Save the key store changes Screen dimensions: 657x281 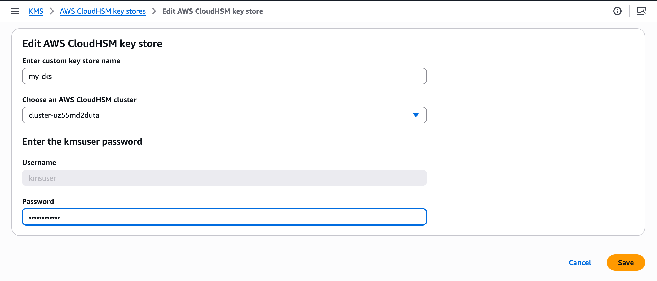pos(626,263)
